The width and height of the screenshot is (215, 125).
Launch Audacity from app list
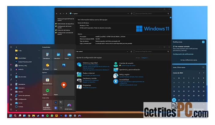[x=21, y=69]
